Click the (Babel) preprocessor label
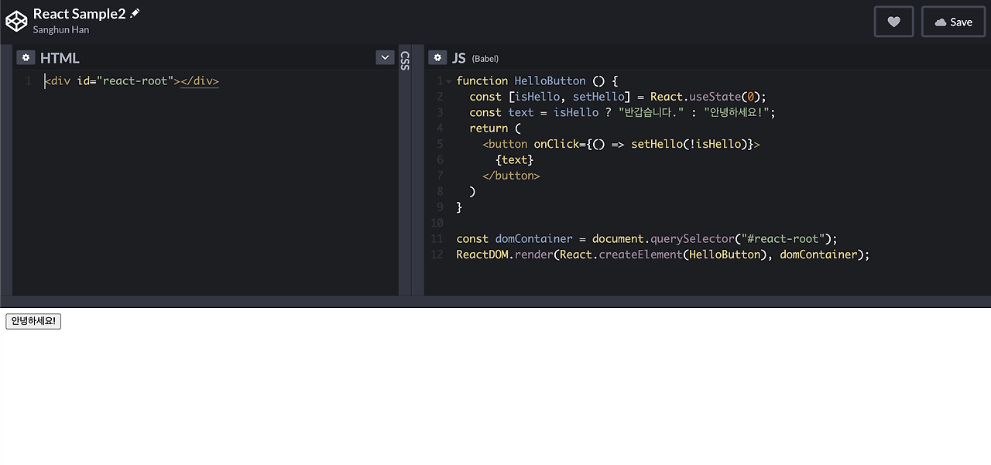Screen dimensions: 991x465 click(485, 59)
